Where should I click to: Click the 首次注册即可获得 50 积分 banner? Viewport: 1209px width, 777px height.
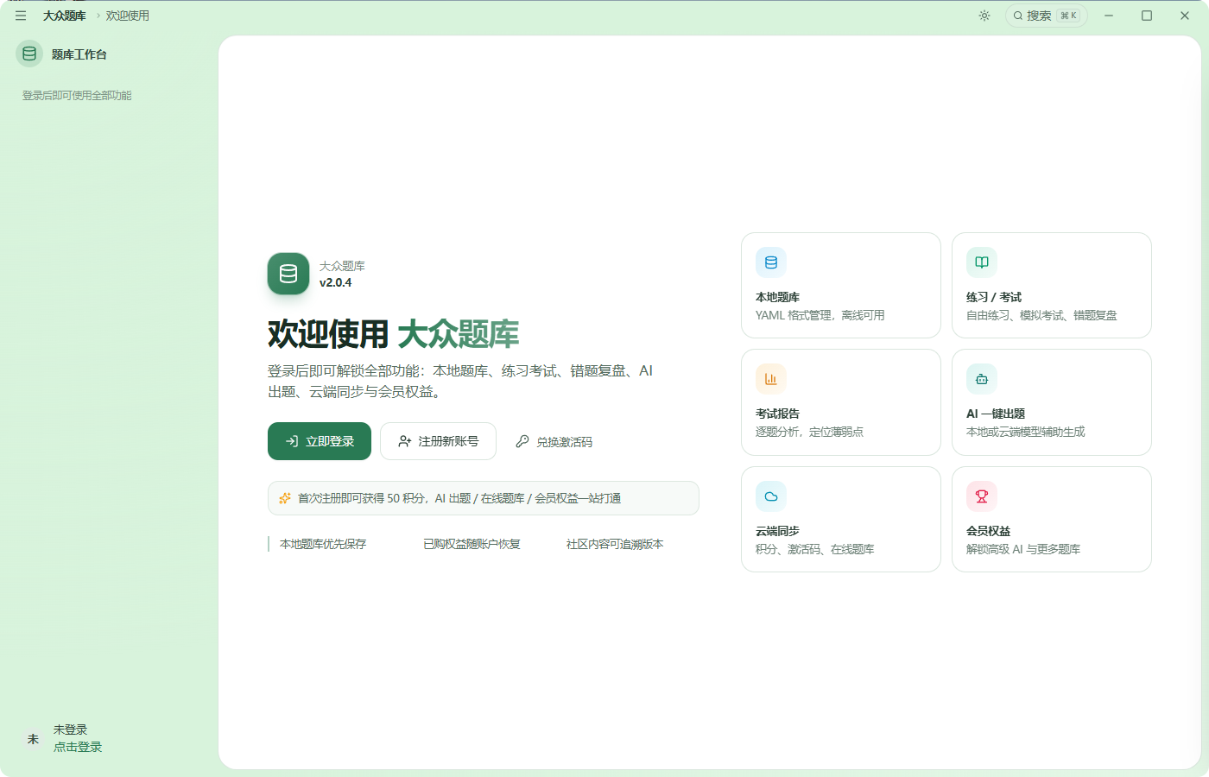tap(484, 498)
